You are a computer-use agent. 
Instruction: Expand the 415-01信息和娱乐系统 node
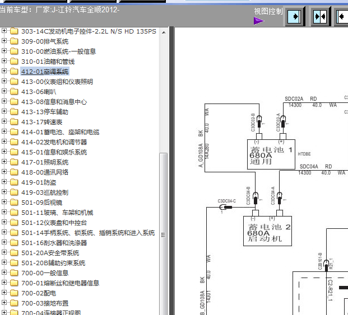[x=4, y=152]
